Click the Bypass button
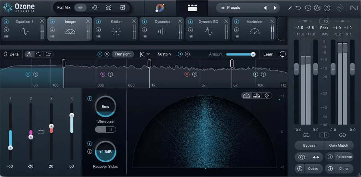 309,145
